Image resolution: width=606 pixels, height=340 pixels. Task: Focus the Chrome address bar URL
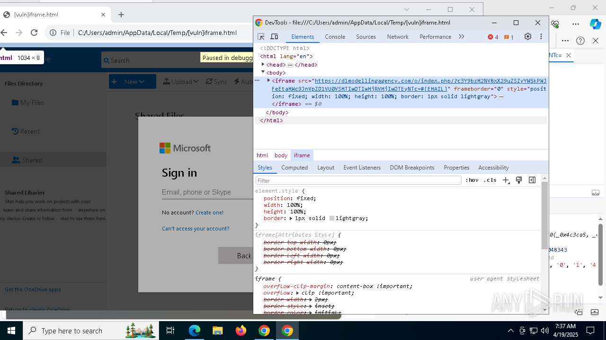tap(157, 33)
